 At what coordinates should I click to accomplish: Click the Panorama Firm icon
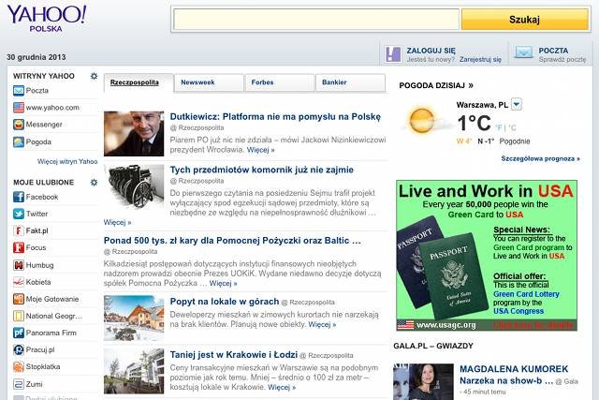click(19, 333)
